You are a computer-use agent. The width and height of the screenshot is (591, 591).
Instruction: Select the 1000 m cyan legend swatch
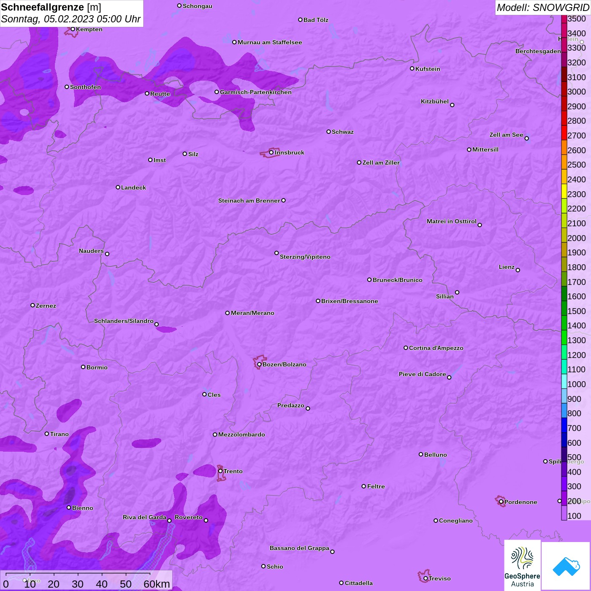[x=564, y=381]
